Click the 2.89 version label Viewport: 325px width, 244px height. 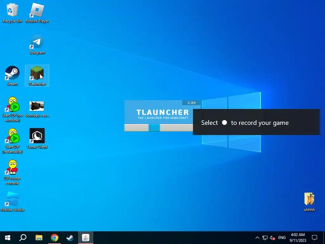(191, 103)
